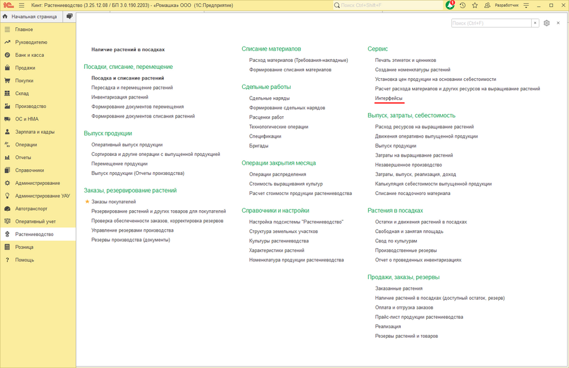This screenshot has width=569, height=368.
Task: Open the main hamburger menu icon
Action: [x=21, y=6]
